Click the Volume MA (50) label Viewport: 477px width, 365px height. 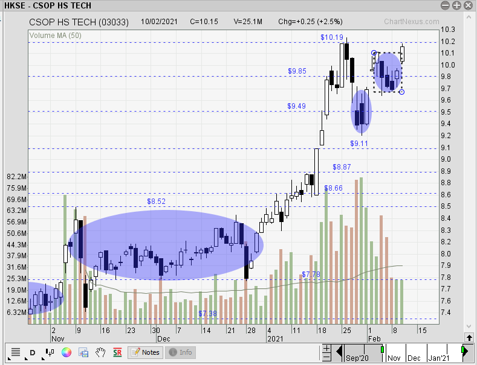[56, 36]
